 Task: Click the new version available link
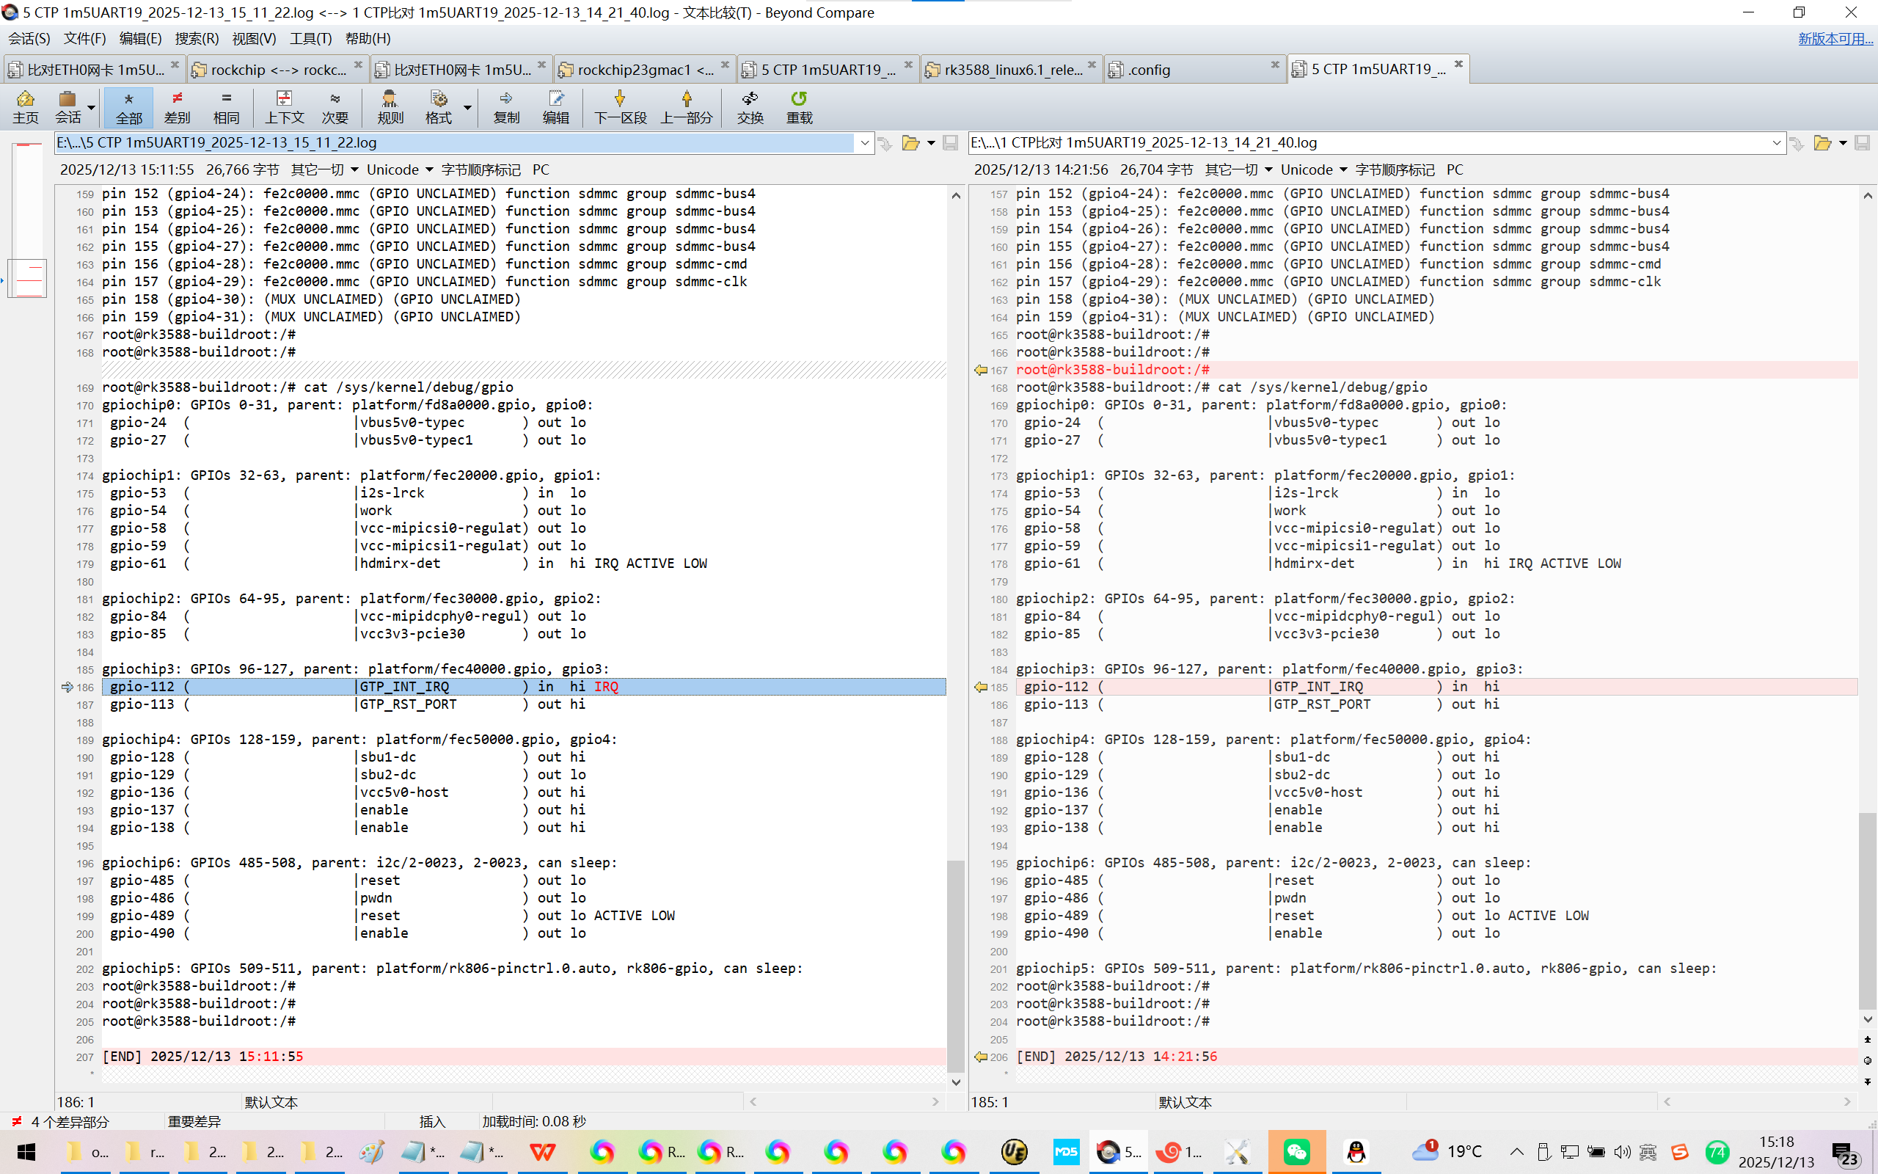click(1835, 39)
